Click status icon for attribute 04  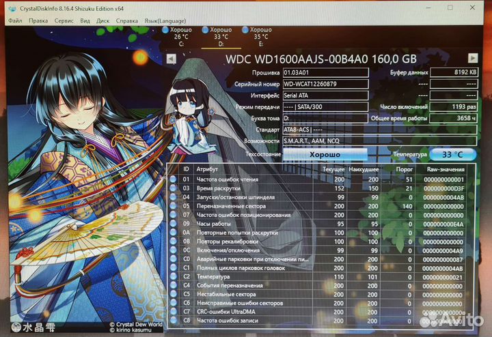click(x=173, y=197)
